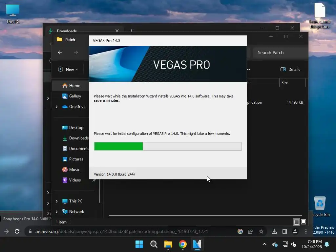The image size is (336, 252).
Task: Click VEGAS Pro 14.0 installer title bar
Action: (168, 41)
